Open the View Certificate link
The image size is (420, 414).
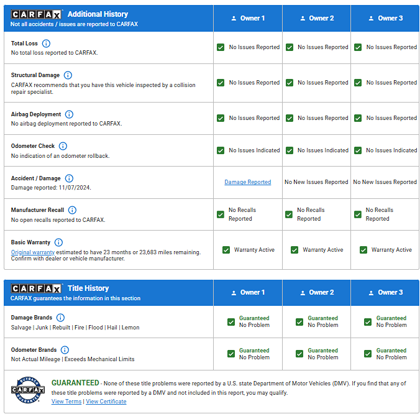[106, 402]
